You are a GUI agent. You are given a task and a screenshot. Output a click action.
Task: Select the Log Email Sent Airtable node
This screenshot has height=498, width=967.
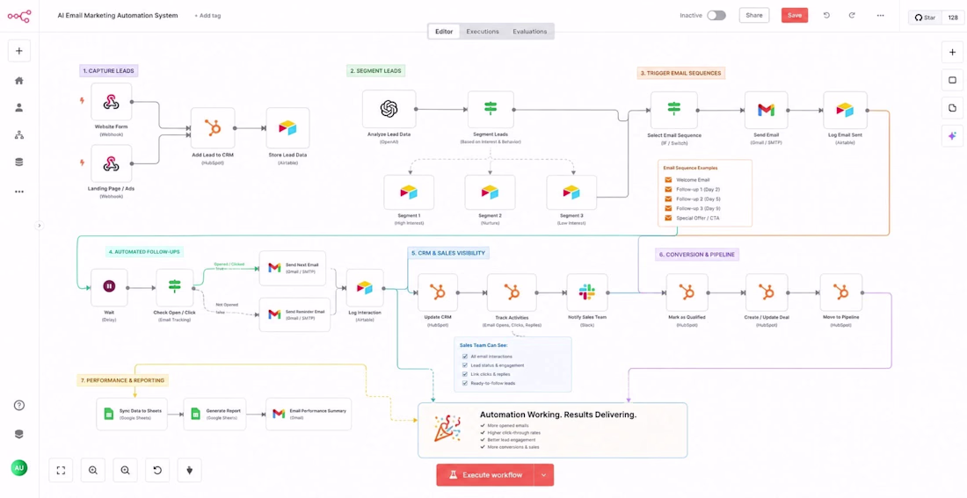click(x=845, y=111)
